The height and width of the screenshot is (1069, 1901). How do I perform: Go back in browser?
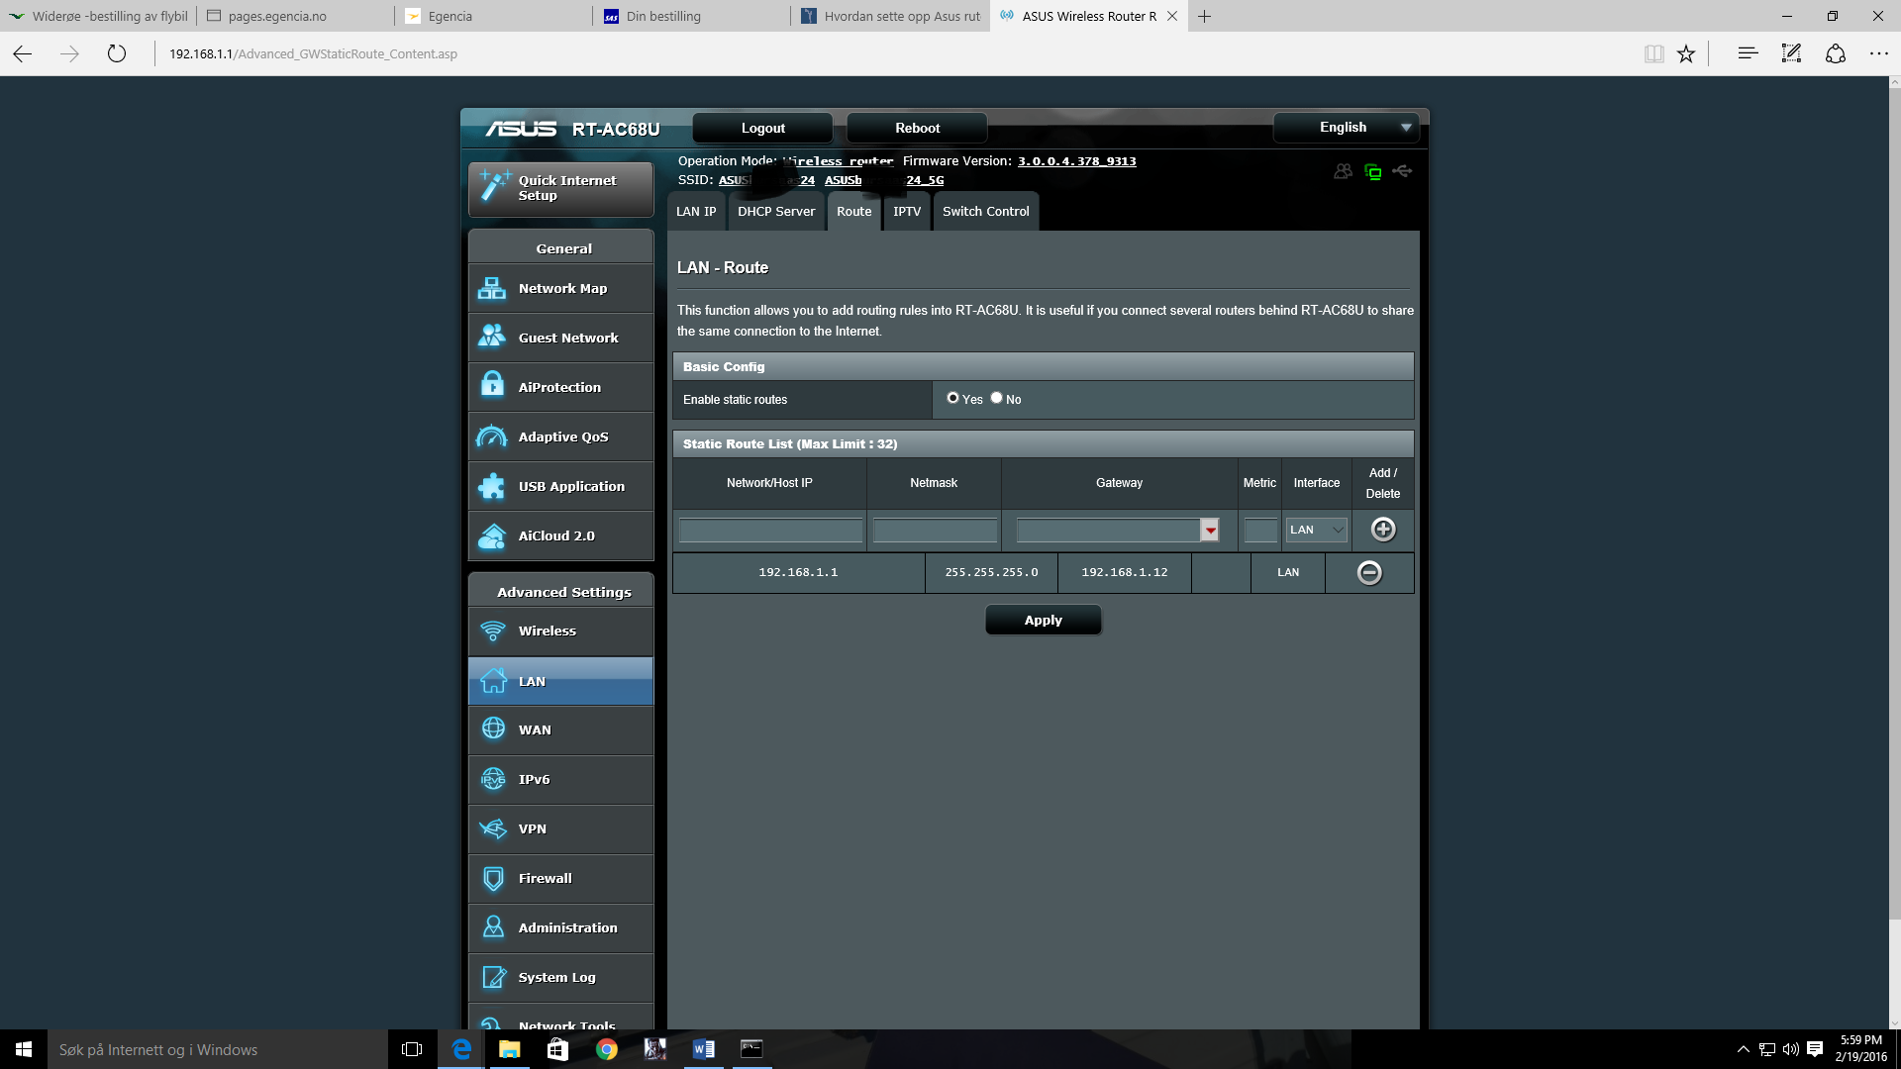(x=23, y=53)
